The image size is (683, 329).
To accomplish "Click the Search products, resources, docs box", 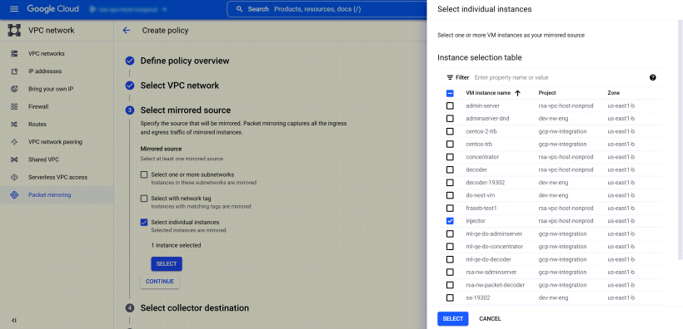I will point(327,8).
